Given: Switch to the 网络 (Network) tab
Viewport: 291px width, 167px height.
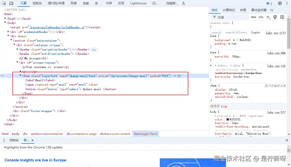Looking at the screenshot, I should pyautogui.click(x=73, y=3).
